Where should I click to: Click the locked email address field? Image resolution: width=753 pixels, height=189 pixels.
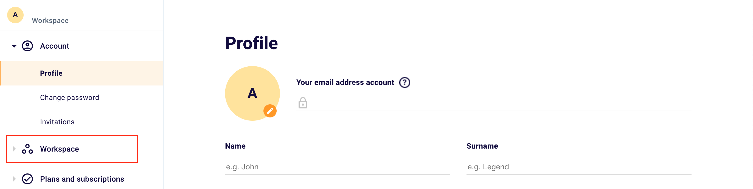[x=497, y=103]
